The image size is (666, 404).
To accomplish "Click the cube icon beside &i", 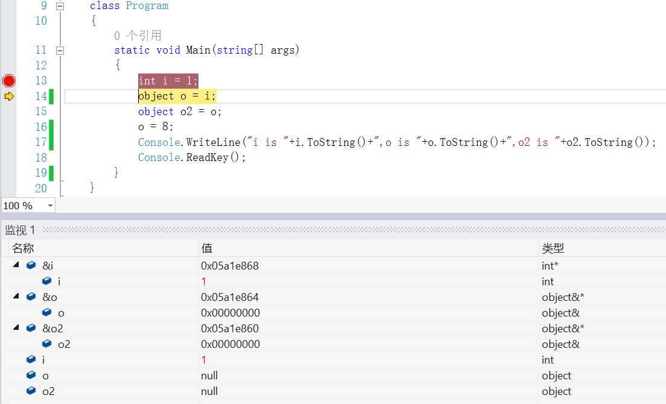I will click(x=31, y=265).
